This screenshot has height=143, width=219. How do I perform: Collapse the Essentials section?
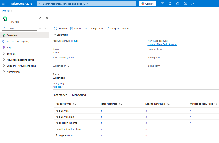pos(55,35)
